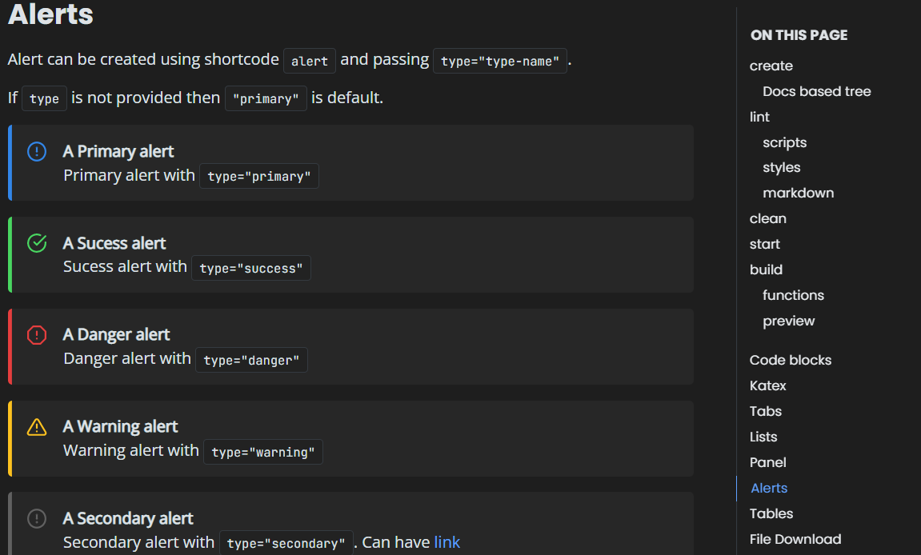The height and width of the screenshot is (555, 921).
Task: Click the type="primary" code snippet
Action: [x=258, y=176]
